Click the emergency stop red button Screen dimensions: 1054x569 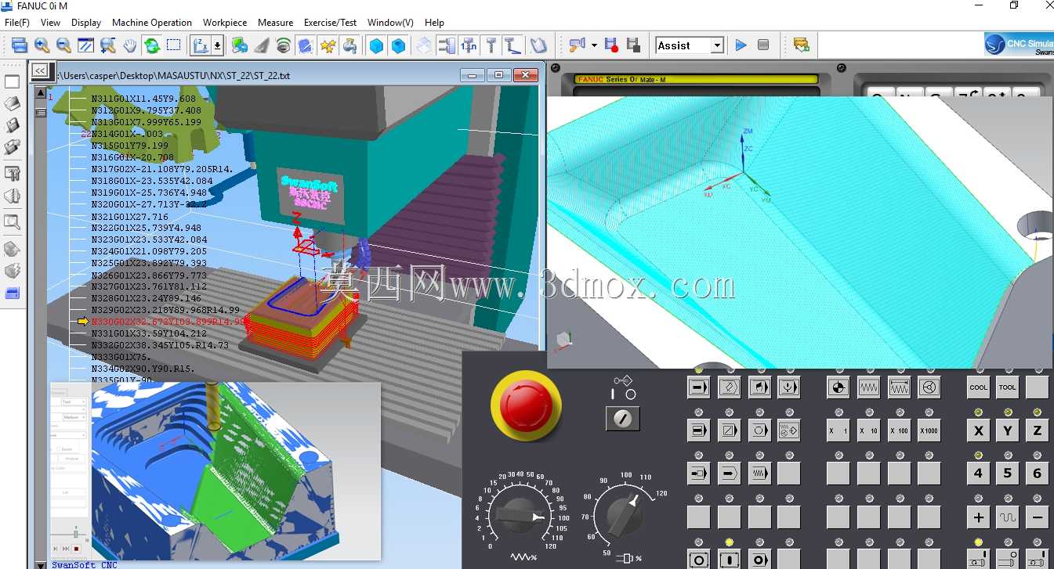coord(526,405)
